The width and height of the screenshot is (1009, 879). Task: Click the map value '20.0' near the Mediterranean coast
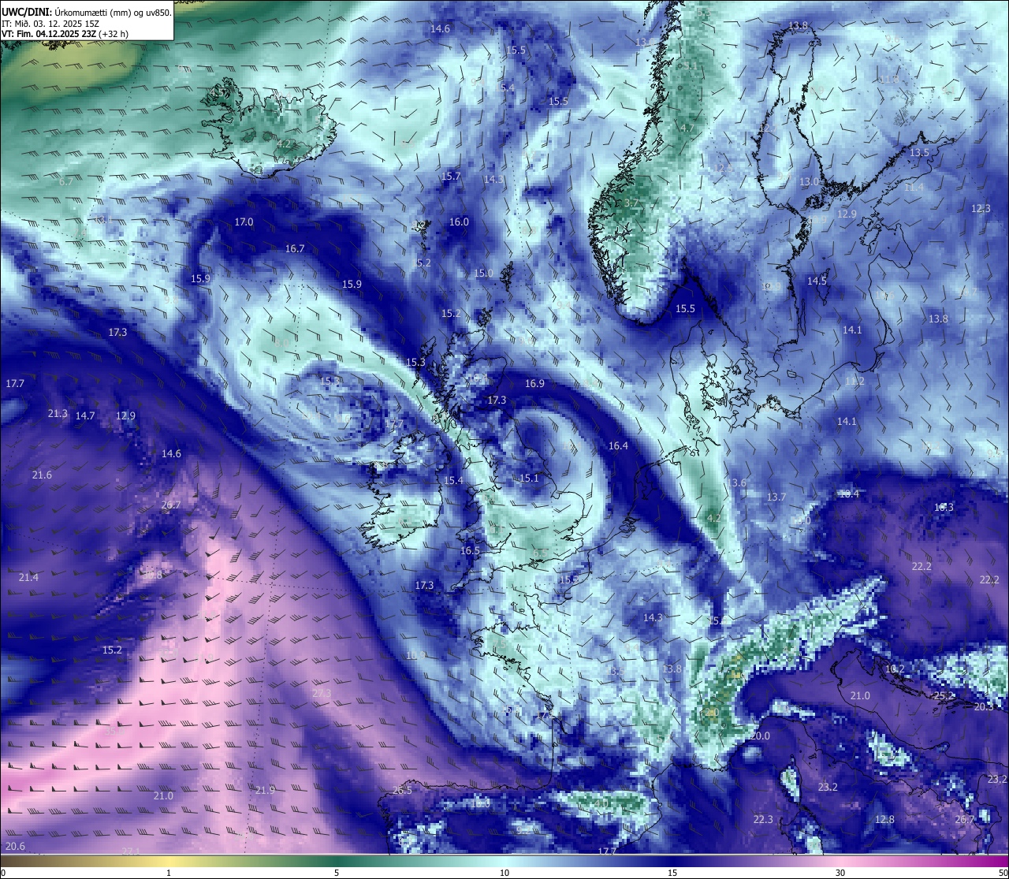coord(760,736)
